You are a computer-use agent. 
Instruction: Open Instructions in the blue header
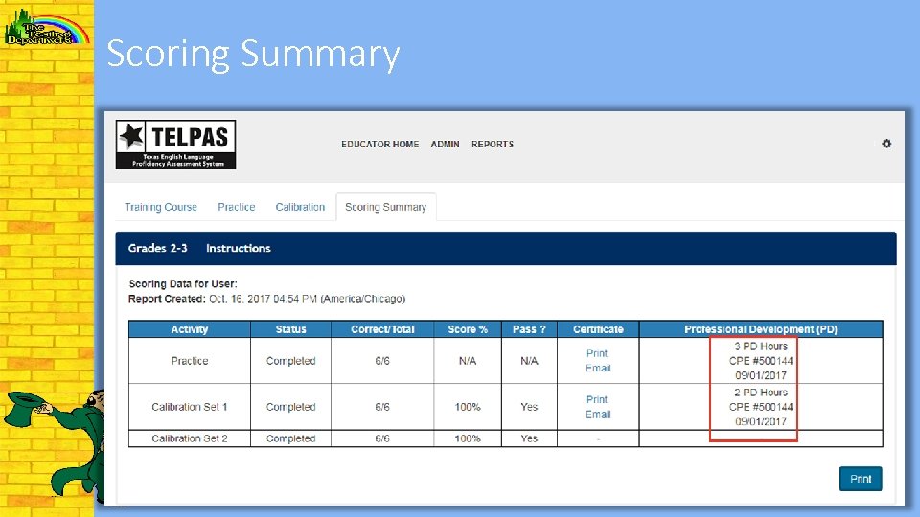[239, 248]
